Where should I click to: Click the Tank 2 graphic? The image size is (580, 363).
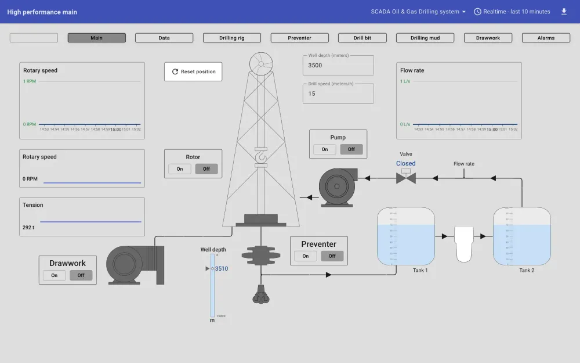[x=522, y=236]
